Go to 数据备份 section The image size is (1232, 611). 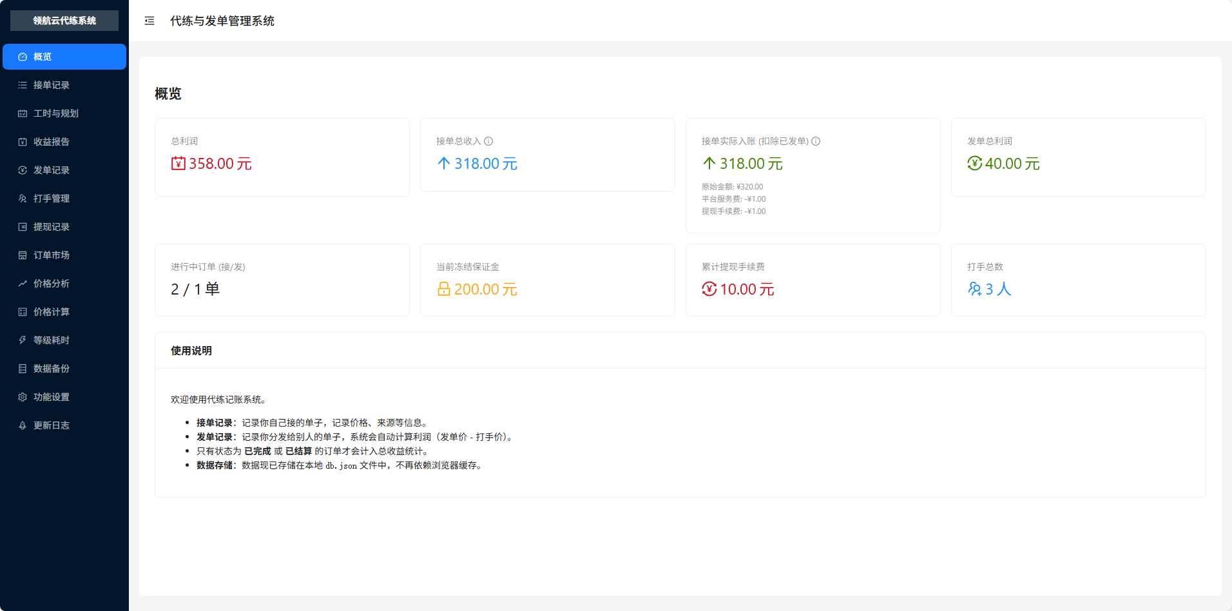(x=52, y=369)
